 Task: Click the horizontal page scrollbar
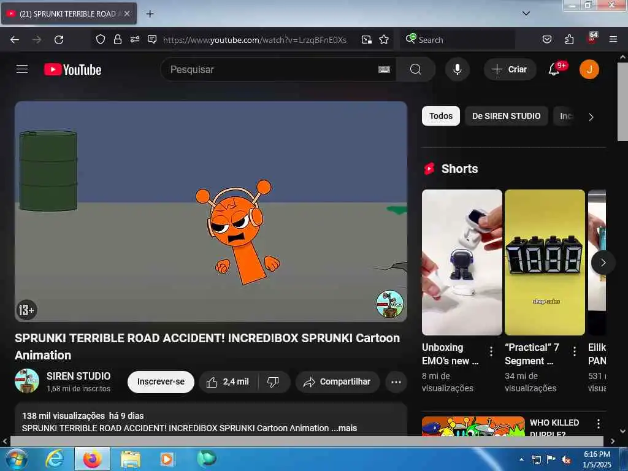307,441
